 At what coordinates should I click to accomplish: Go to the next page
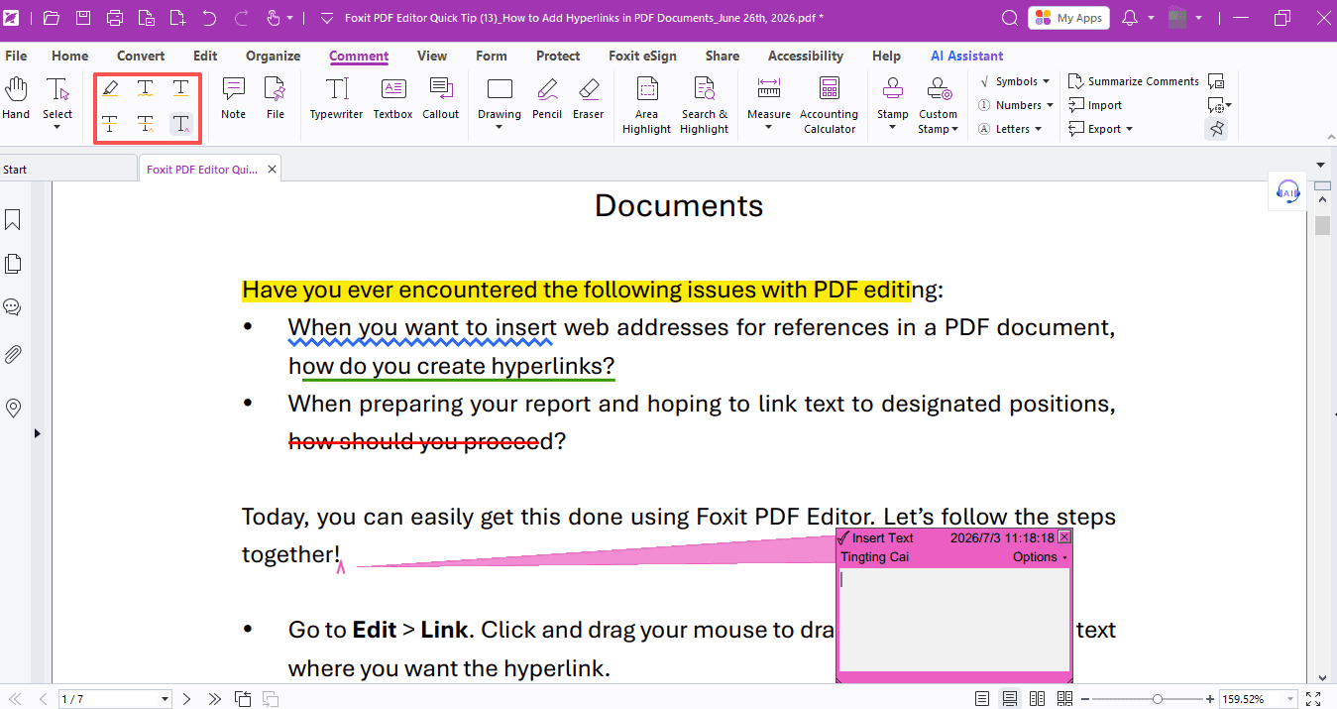coord(187,699)
